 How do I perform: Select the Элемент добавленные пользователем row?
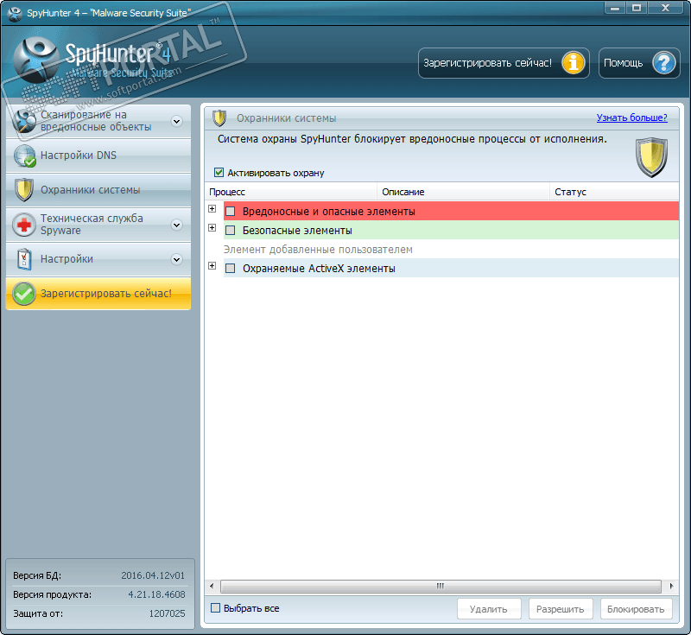(450, 250)
